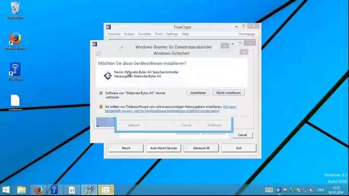Click the Schliessen button in burner dialog
This screenshot has height=196, width=349.
[x=214, y=125]
